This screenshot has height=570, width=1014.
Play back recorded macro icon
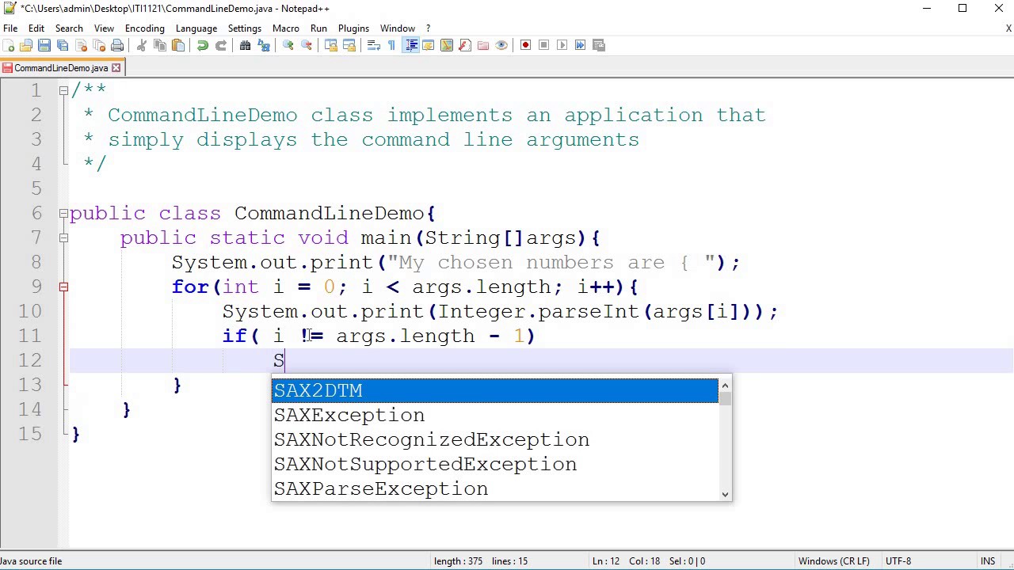562,45
